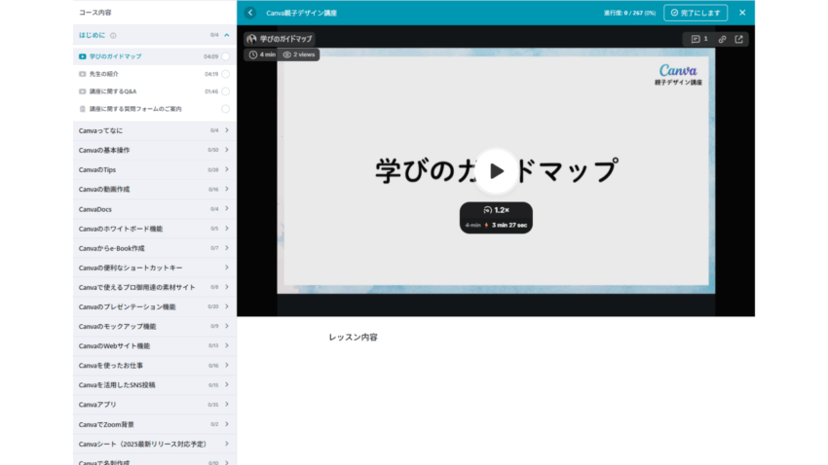
Task: Expand the Canvaの動画作成 section
Action: [x=154, y=190]
